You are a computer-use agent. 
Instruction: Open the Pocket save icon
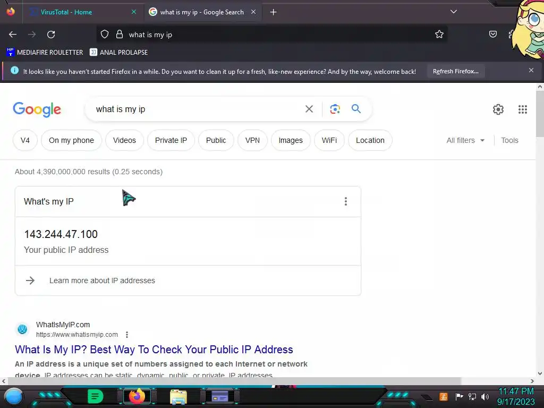tap(492, 34)
